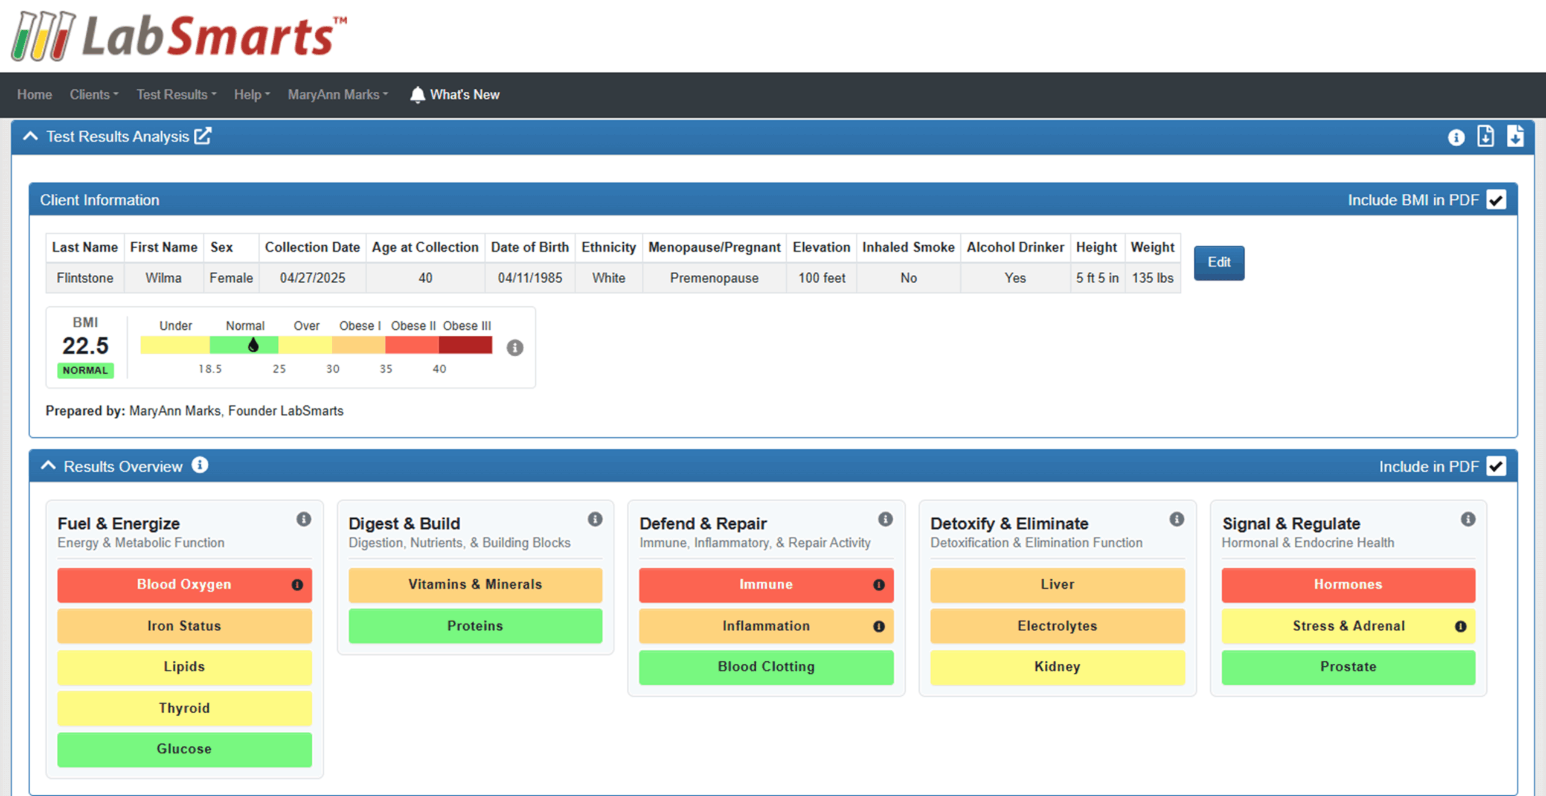This screenshot has width=1546, height=796.
Task: Click the Weight cell 135 lbs
Action: (x=1153, y=278)
